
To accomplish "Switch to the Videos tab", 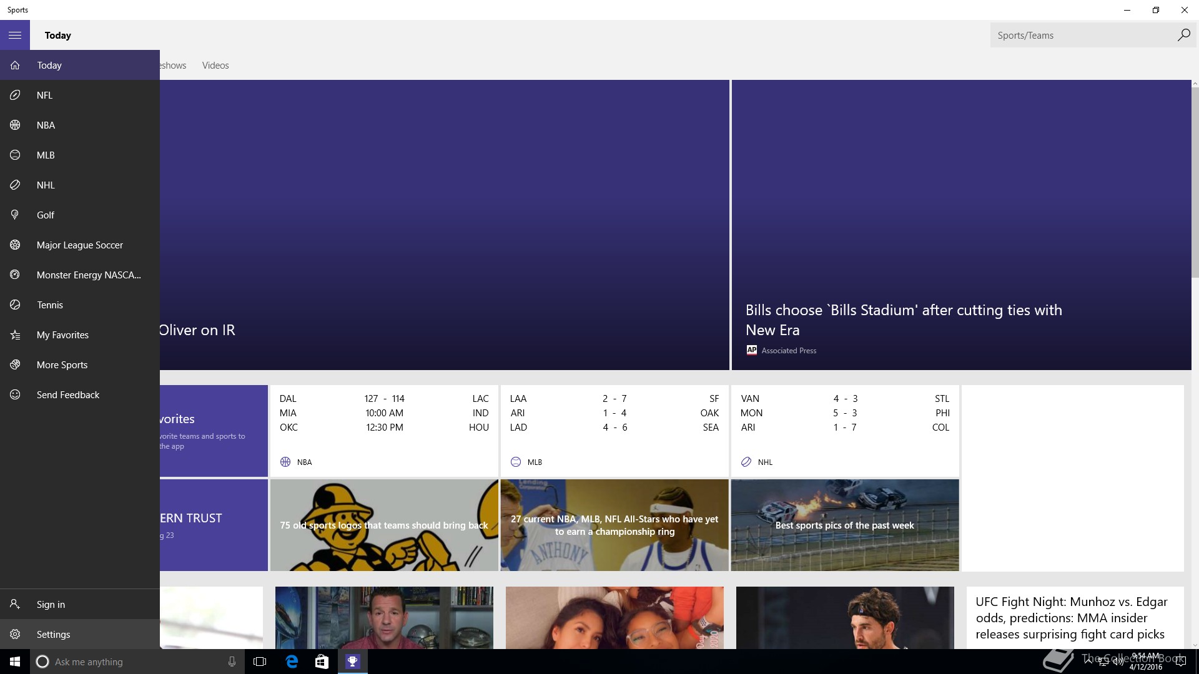I will click(x=215, y=65).
